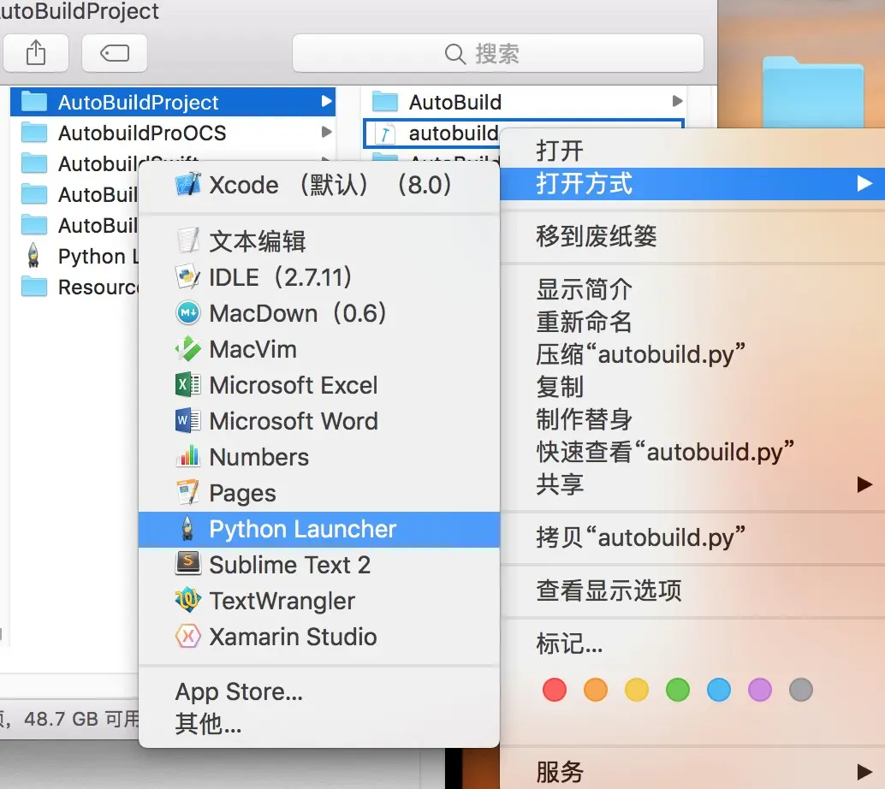Select 快速查看"autobuild.py"
Image resolution: width=885 pixels, height=789 pixels.
692,452
